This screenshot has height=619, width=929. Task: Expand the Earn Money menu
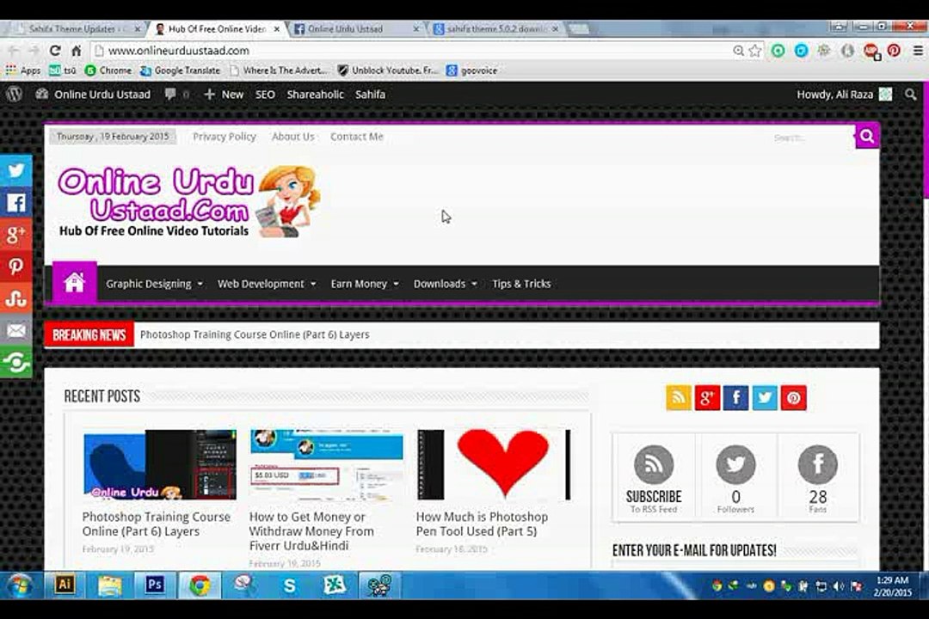pyautogui.click(x=365, y=284)
